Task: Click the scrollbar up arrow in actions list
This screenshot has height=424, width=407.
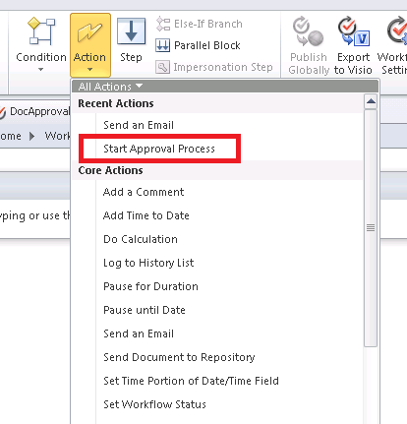Action: [x=371, y=101]
